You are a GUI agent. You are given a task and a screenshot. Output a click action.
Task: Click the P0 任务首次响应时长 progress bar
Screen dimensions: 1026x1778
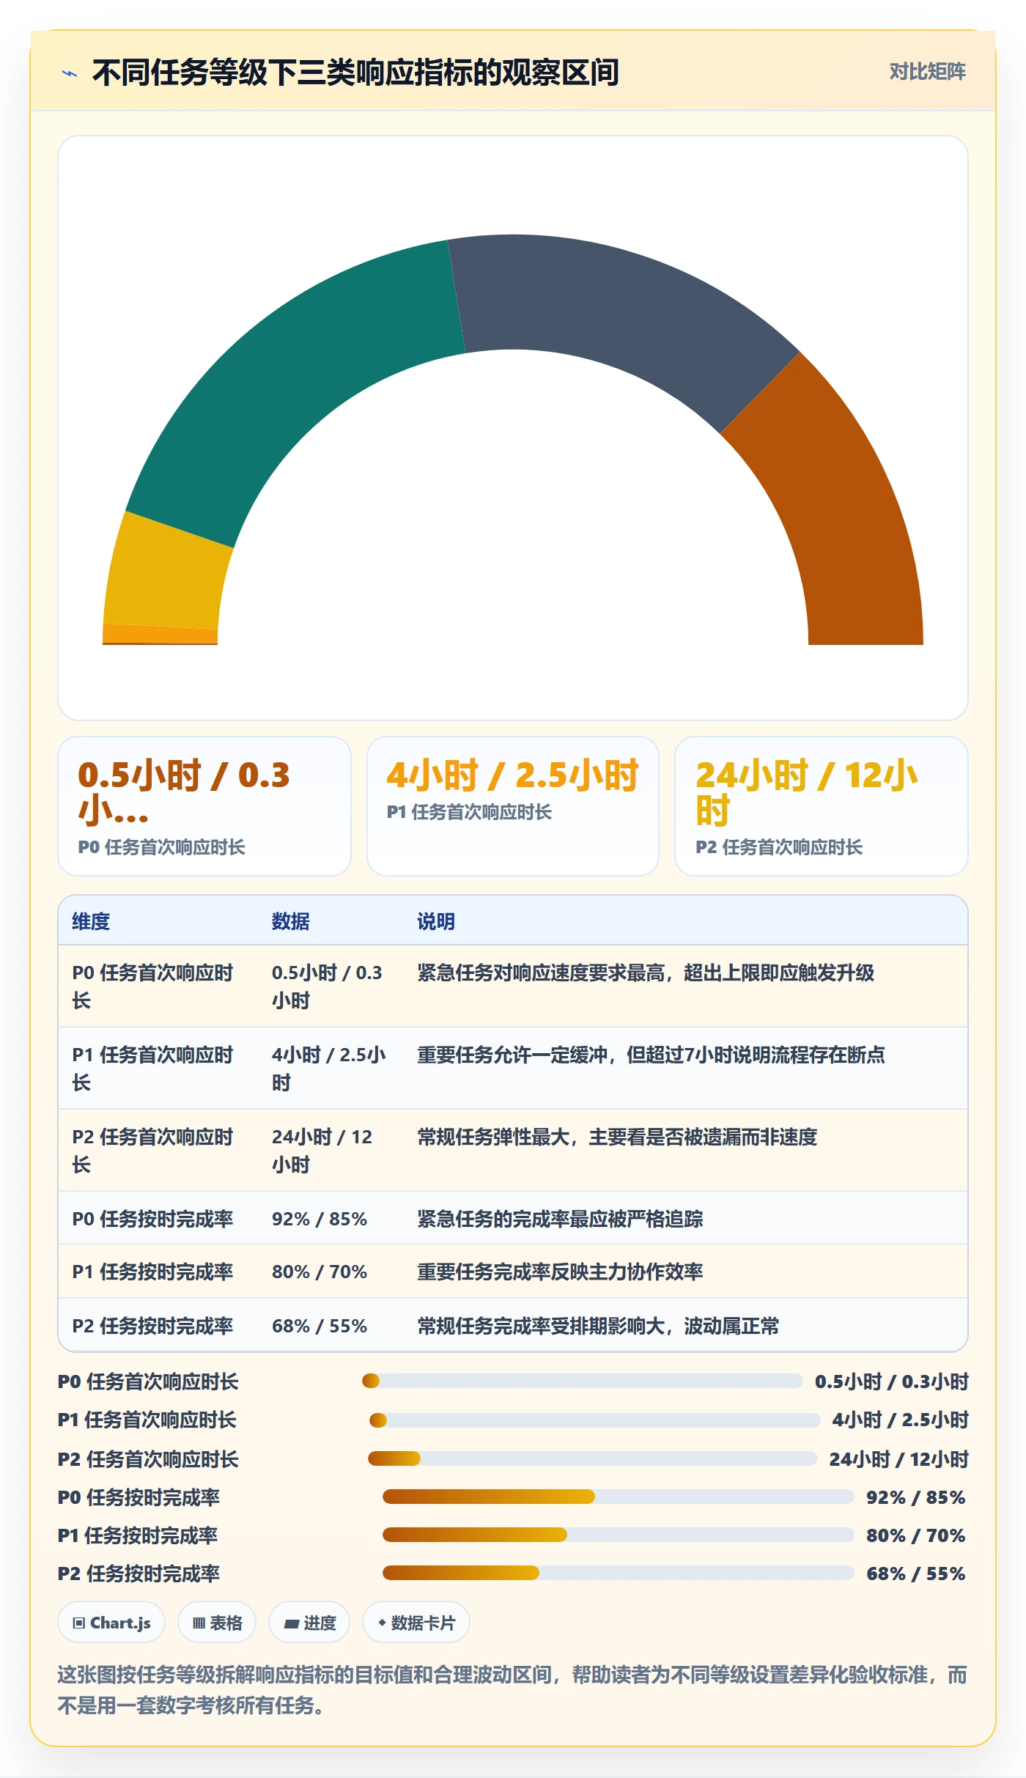(583, 1381)
